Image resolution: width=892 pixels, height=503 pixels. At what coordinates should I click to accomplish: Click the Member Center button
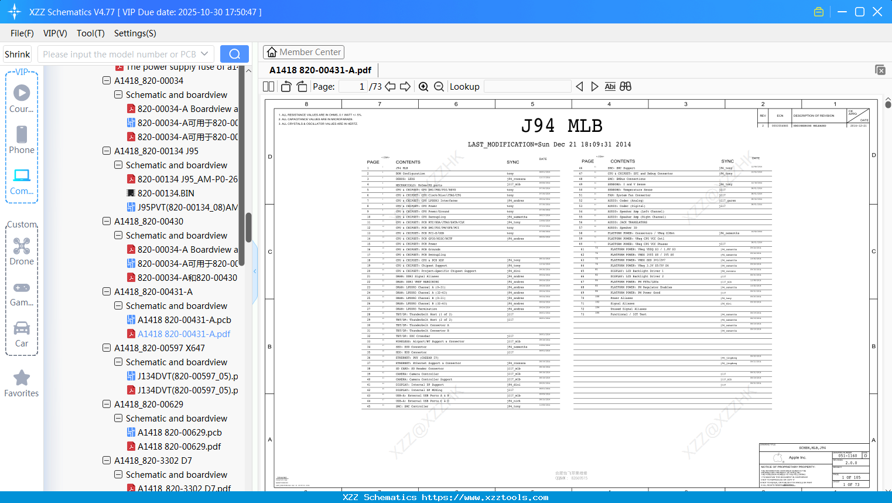(303, 52)
